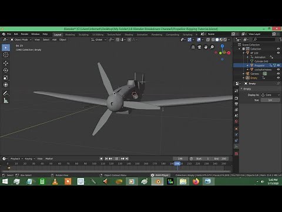
Task: Open the Keying dropdown in timeline
Action: click(30, 158)
